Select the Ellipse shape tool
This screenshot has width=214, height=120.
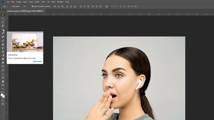[x=3, y=78]
